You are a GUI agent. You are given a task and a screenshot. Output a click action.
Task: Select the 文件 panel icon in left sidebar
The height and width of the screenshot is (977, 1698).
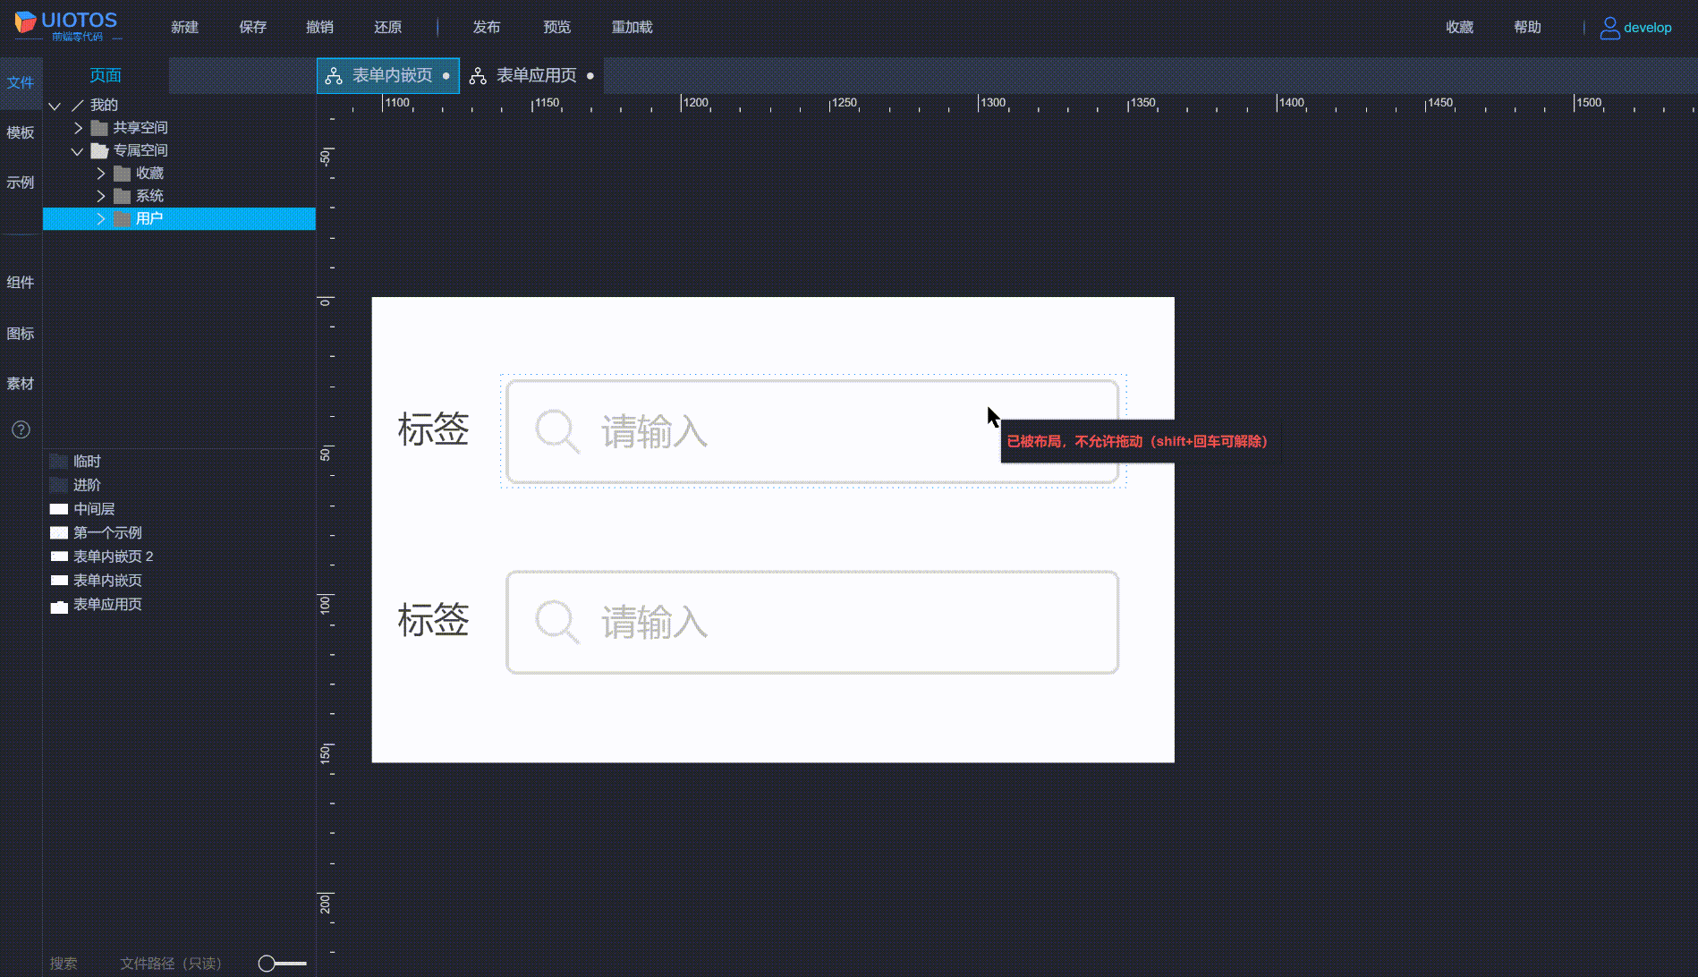click(x=21, y=82)
